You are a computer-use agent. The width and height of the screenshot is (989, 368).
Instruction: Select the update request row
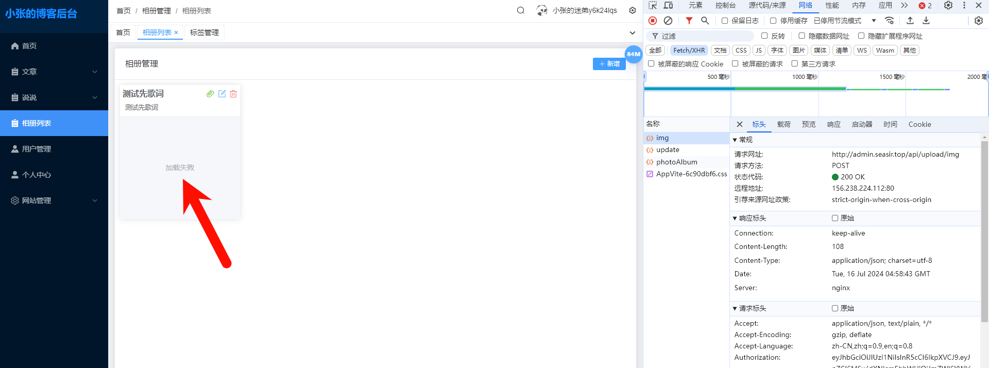coord(686,150)
